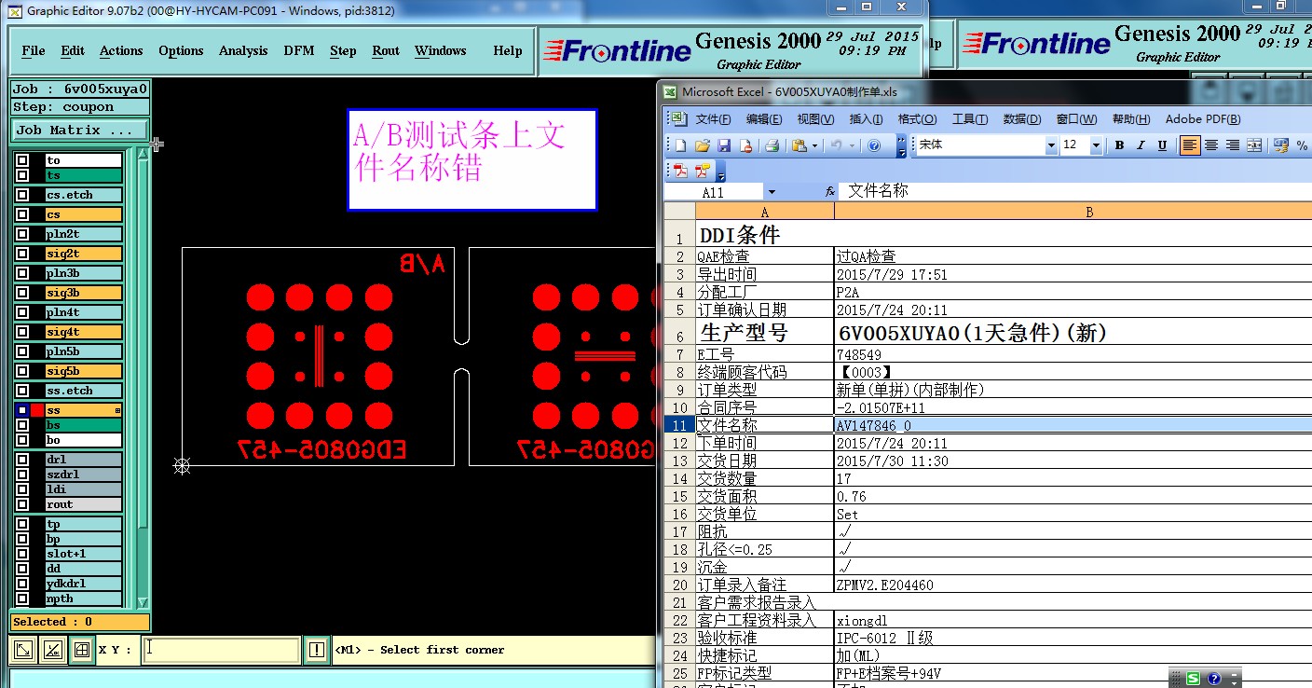The width and height of the screenshot is (1312, 688).
Task: Open the Adobe PDF(B) menu in Excel
Action: pyautogui.click(x=1203, y=119)
